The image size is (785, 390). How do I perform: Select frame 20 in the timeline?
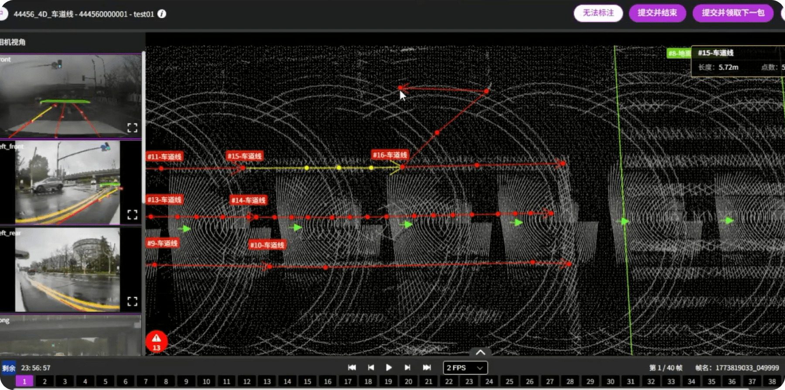(x=408, y=381)
